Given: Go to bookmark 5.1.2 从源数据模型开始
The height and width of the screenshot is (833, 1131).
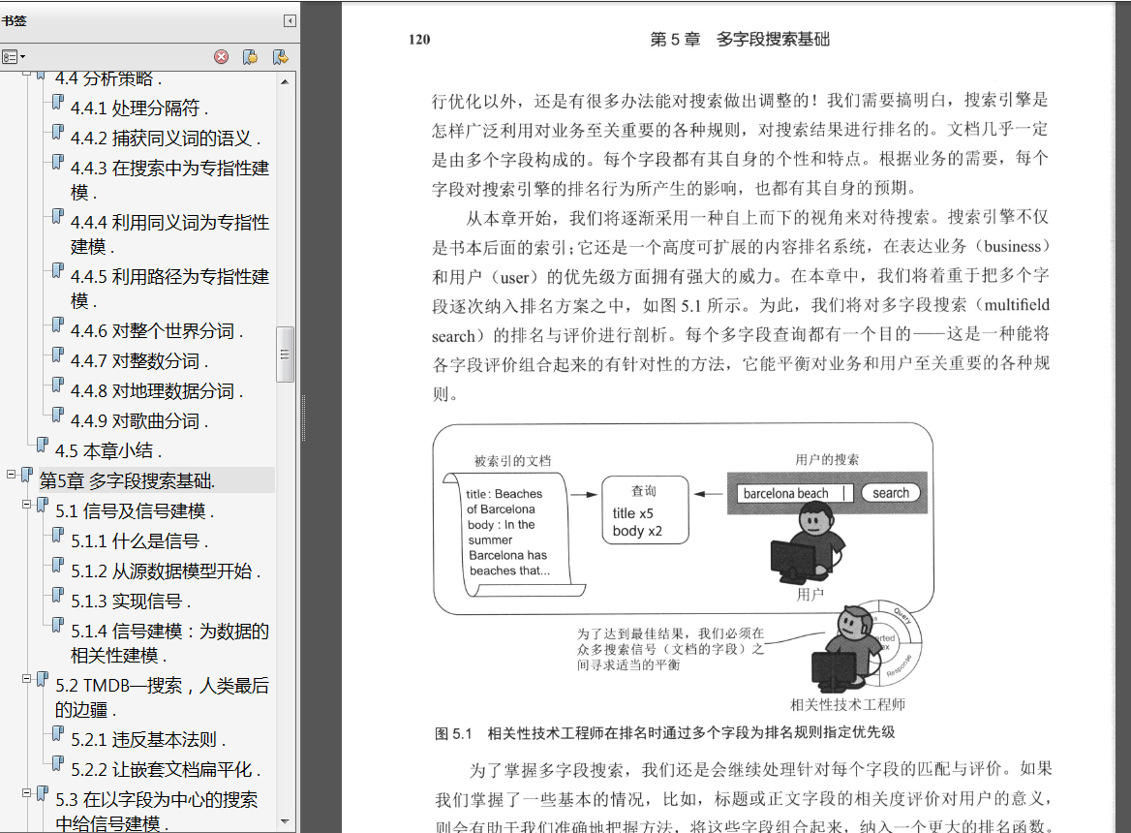Looking at the screenshot, I should point(166,571).
